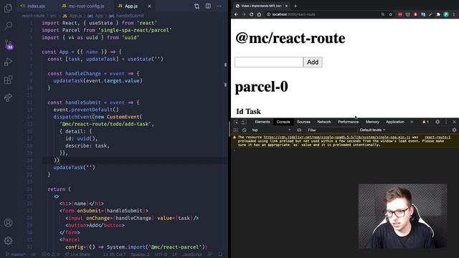459x258 pixels.
Task: Click the console Filter field
Action: [x=331, y=130]
